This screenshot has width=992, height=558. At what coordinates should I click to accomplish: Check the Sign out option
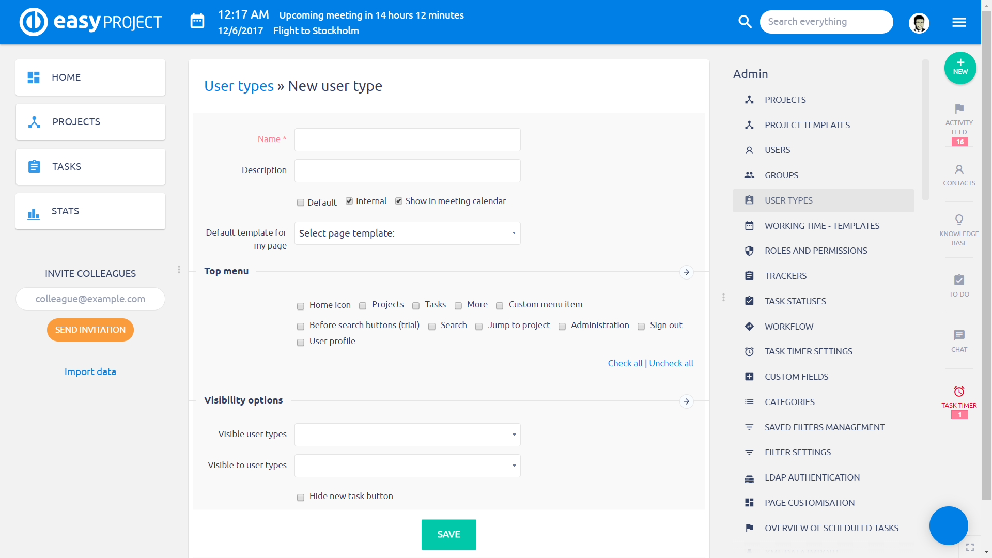pos(641,327)
